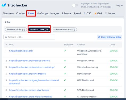Open the google-search-console-dashboard URL link
The image size is (126, 100).
34,82
